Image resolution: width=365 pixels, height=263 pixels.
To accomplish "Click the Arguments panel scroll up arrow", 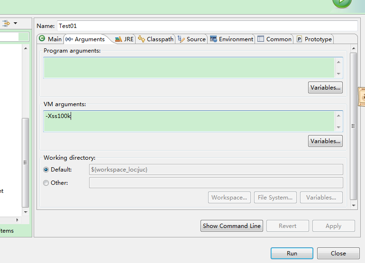I will pos(354,48).
